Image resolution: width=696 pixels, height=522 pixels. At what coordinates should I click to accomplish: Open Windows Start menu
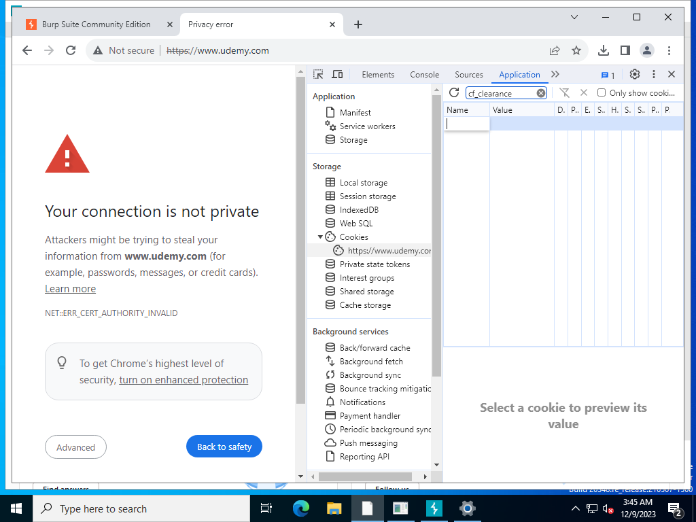[16, 508]
